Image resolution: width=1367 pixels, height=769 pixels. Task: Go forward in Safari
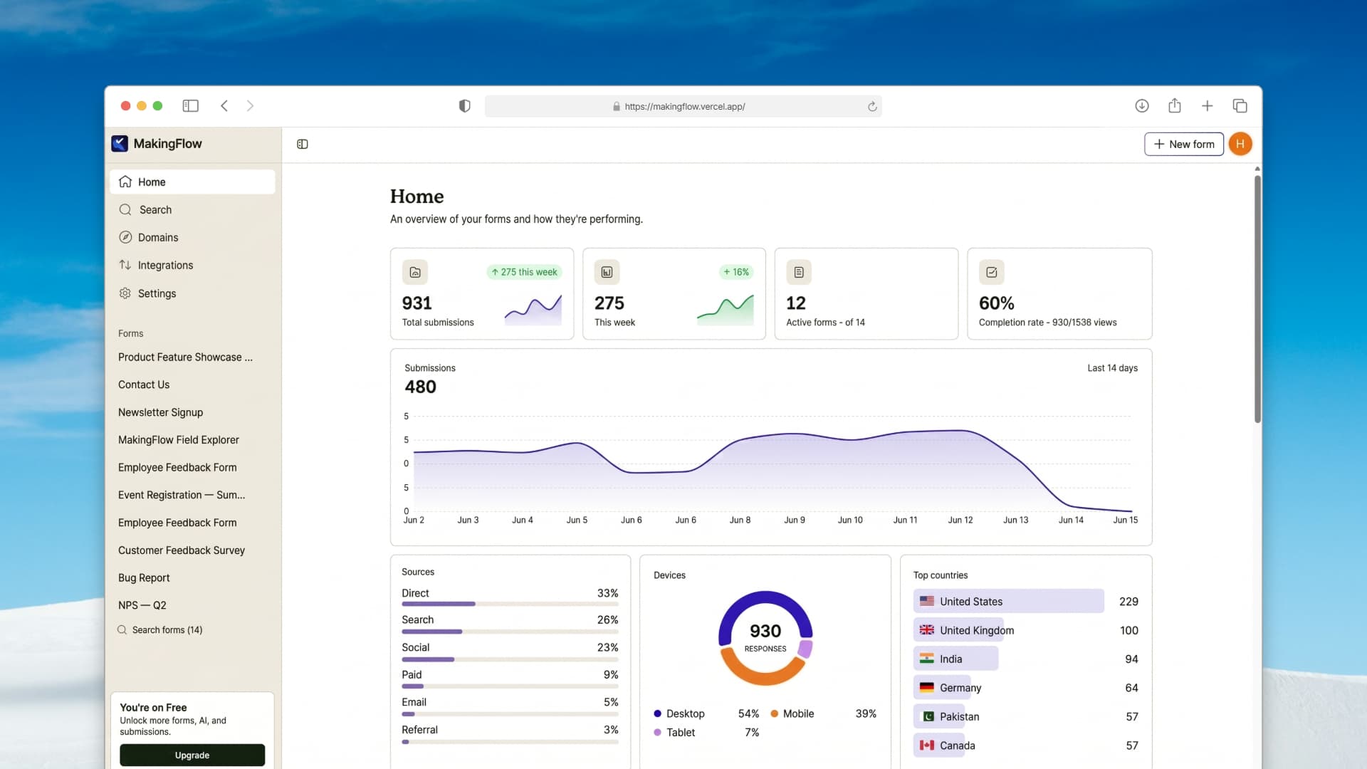click(x=250, y=106)
